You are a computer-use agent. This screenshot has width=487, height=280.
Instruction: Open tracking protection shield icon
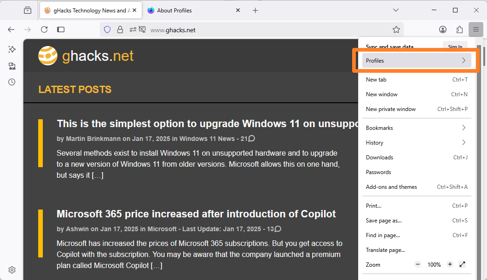(x=107, y=30)
